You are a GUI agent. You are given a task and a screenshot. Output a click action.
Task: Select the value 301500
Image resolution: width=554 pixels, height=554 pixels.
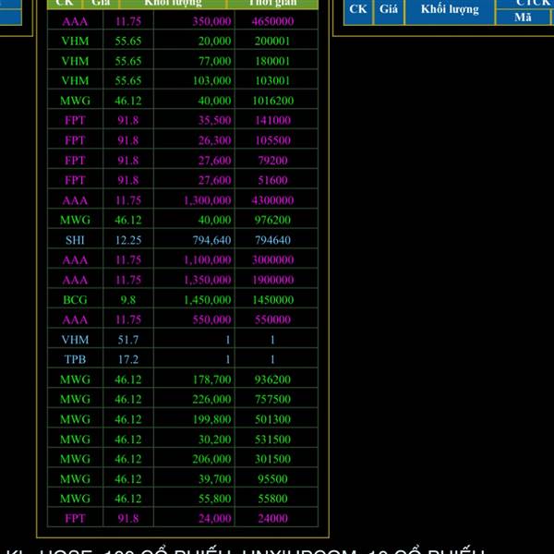pyautogui.click(x=272, y=459)
